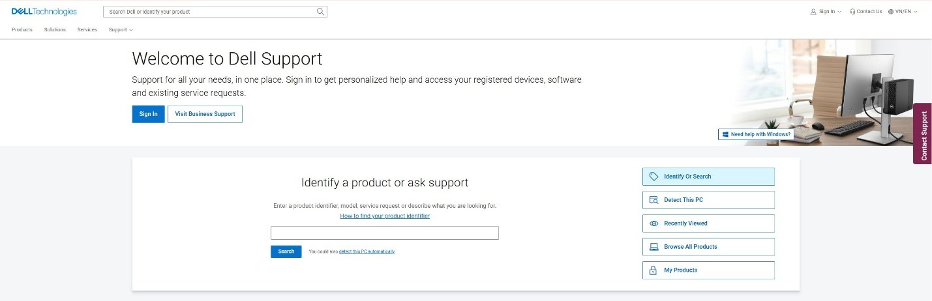932x301 pixels.
Task: Click the user profile icon beside Sign In
Action: tap(813, 11)
